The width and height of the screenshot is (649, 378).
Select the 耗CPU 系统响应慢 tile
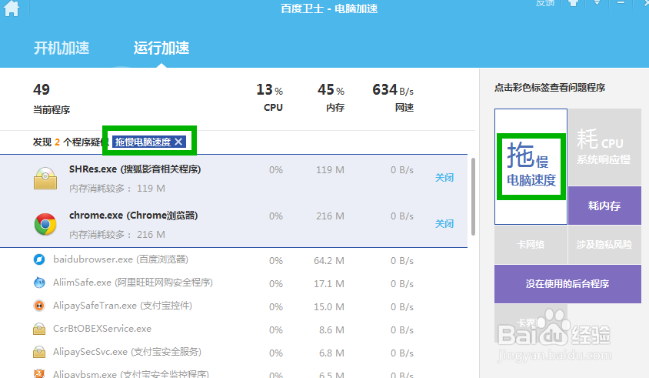point(604,147)
